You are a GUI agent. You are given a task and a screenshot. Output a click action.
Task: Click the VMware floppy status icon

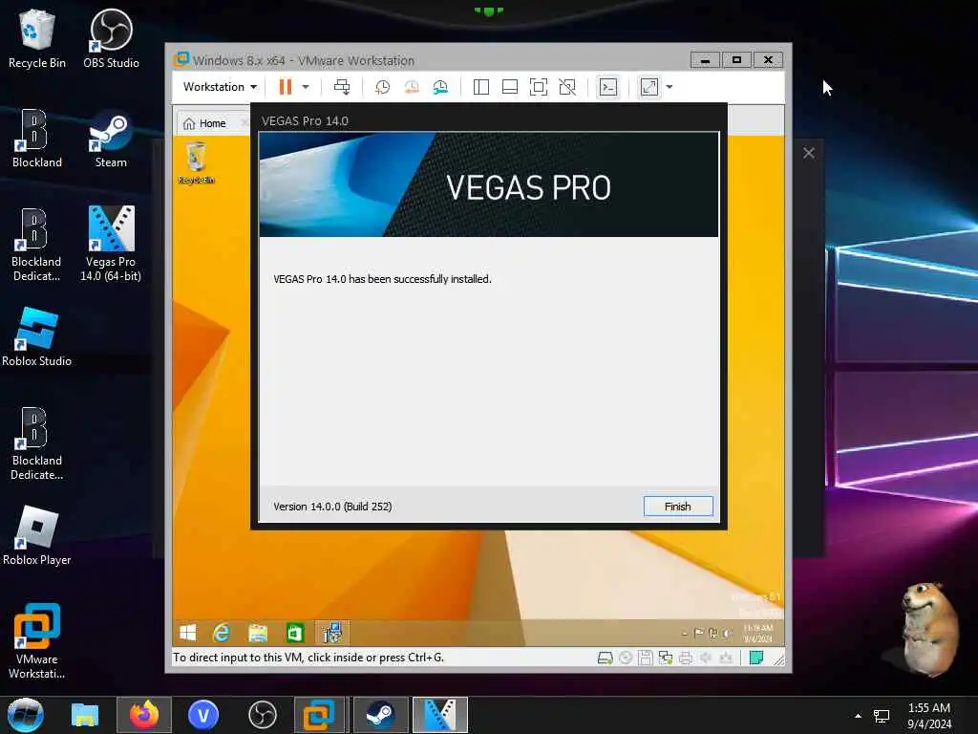646,658
